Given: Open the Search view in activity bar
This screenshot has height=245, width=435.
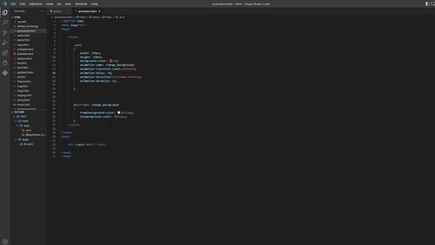Looking at the screenshot, I should 5,22.
